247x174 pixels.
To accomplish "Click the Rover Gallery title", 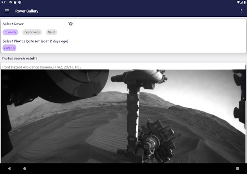I will [27, 11].
